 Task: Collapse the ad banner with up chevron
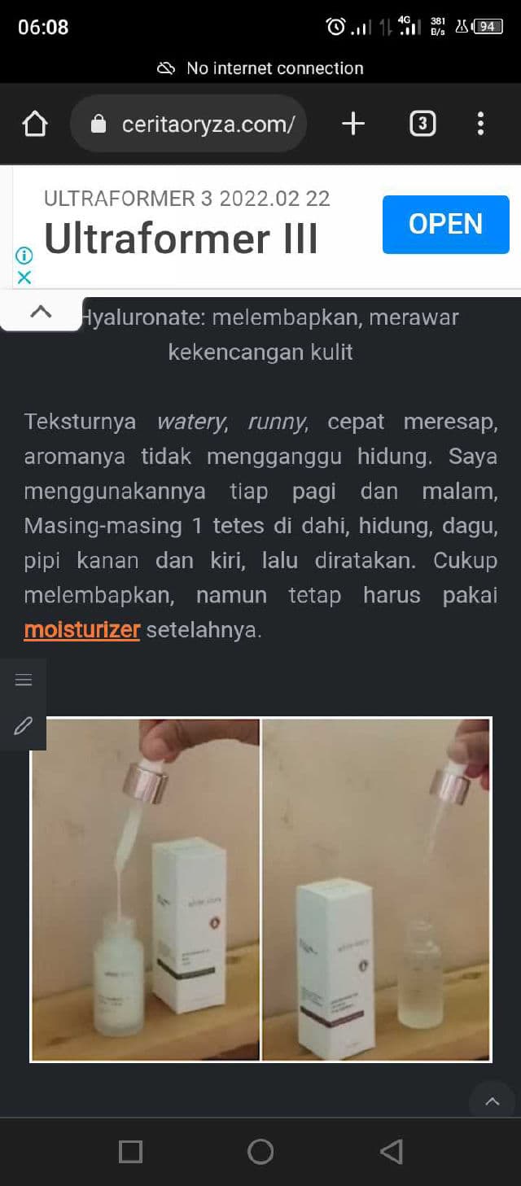pyautogui.click(x=41, y=311)
